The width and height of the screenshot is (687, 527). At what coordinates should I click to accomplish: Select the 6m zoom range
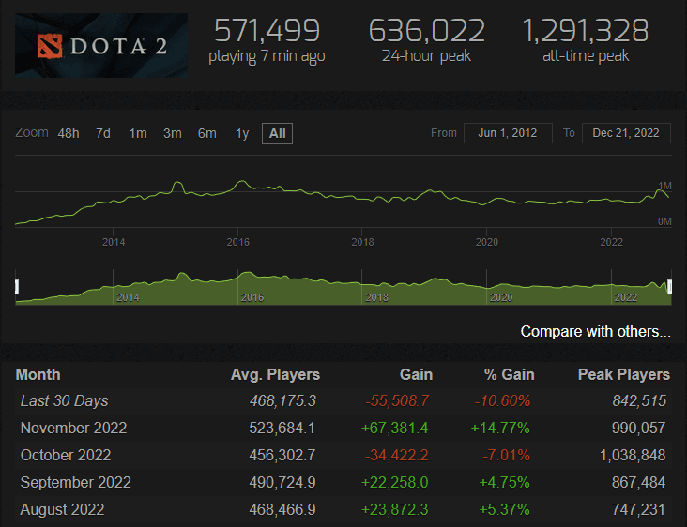[x=207, y=133]
